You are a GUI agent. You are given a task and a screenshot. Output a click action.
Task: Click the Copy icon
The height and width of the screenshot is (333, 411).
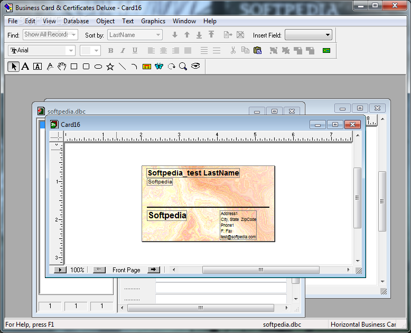[245, 50]
